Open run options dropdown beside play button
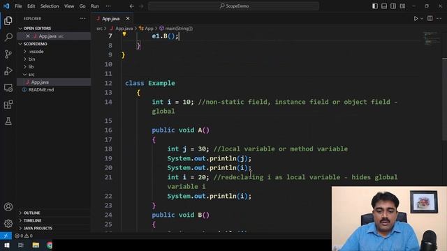Screen dimensions: 447x251 (x=422, y=19)
